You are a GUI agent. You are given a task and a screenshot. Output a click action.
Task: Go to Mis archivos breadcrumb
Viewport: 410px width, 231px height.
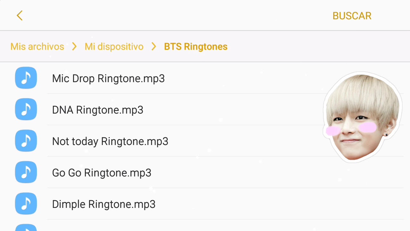pyautogui.click(x=37, y=47)
